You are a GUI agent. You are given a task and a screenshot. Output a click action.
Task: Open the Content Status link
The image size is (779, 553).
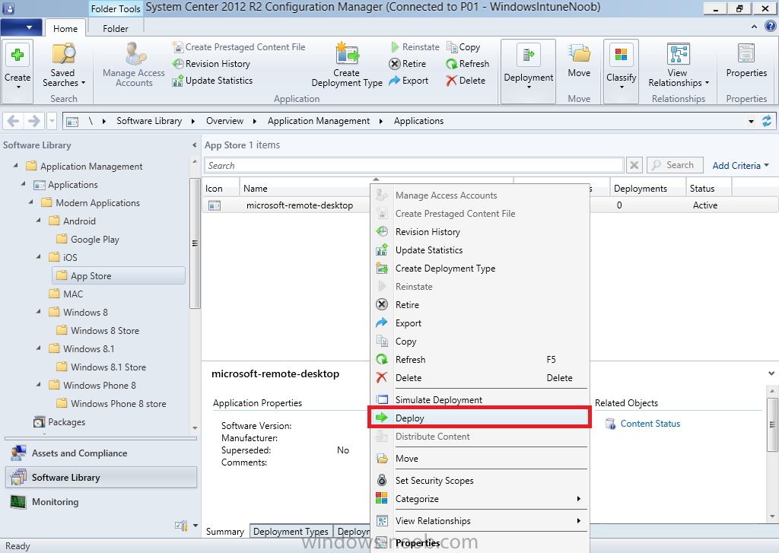pos(650,424)
